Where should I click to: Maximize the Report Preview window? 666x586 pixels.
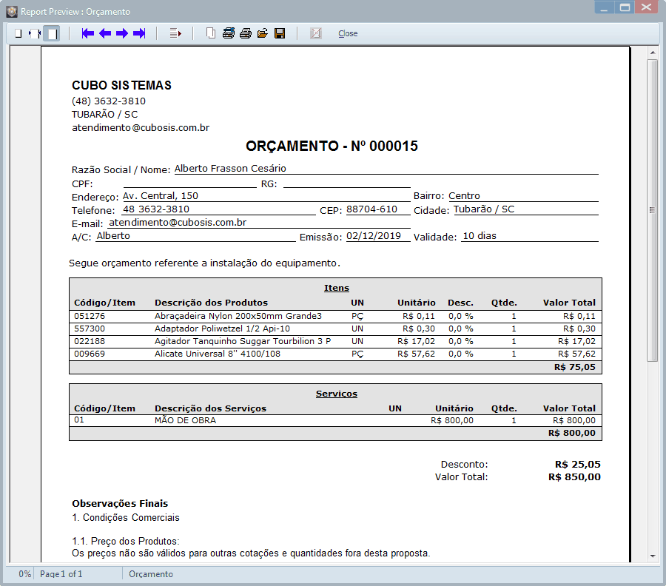click(x=625, y=7)
